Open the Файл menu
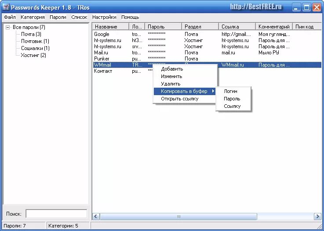The width and height of the screenshot is (324, 231). point(10,17)
